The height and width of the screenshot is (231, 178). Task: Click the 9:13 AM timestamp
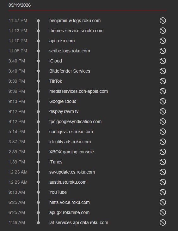[x=17, y=192]
